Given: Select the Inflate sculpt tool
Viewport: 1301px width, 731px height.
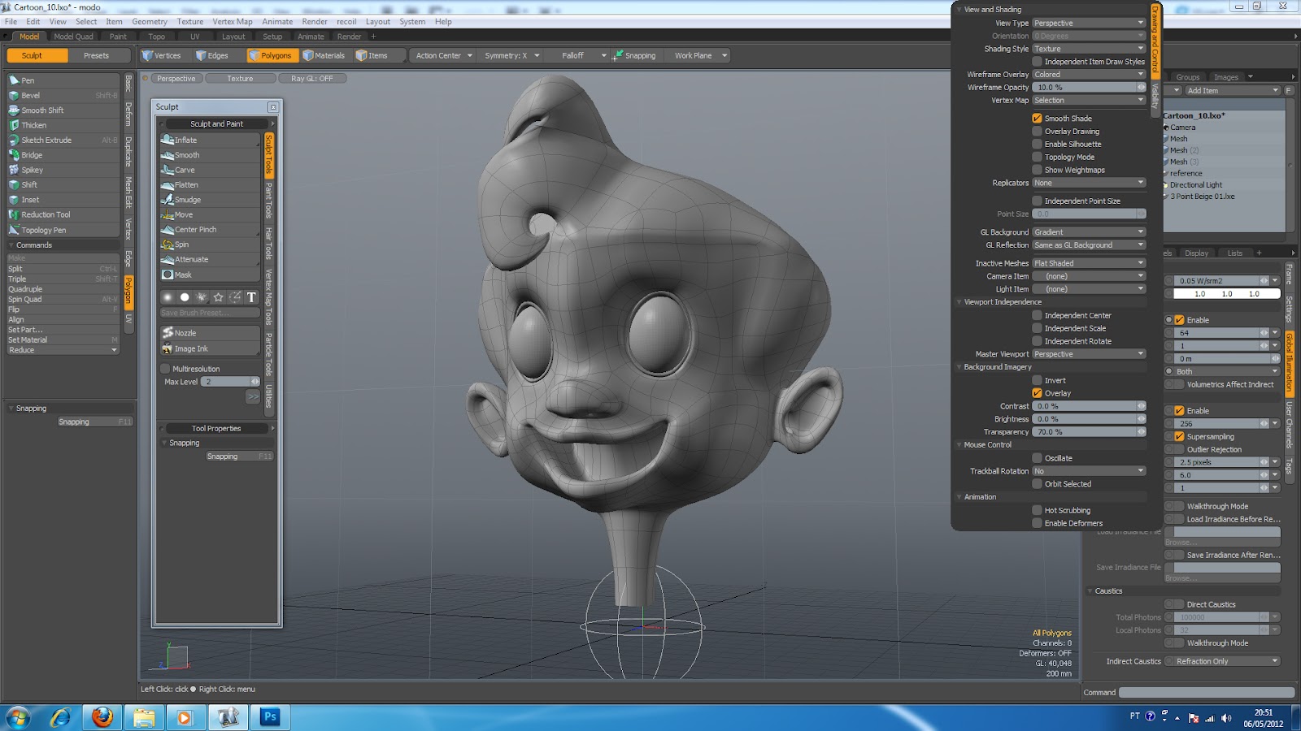Looking at the screenshot, I should pos(185,140).
